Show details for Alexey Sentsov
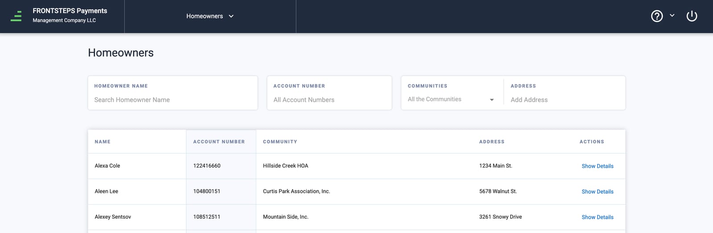The image size is (713, 233). click(597, 217)
